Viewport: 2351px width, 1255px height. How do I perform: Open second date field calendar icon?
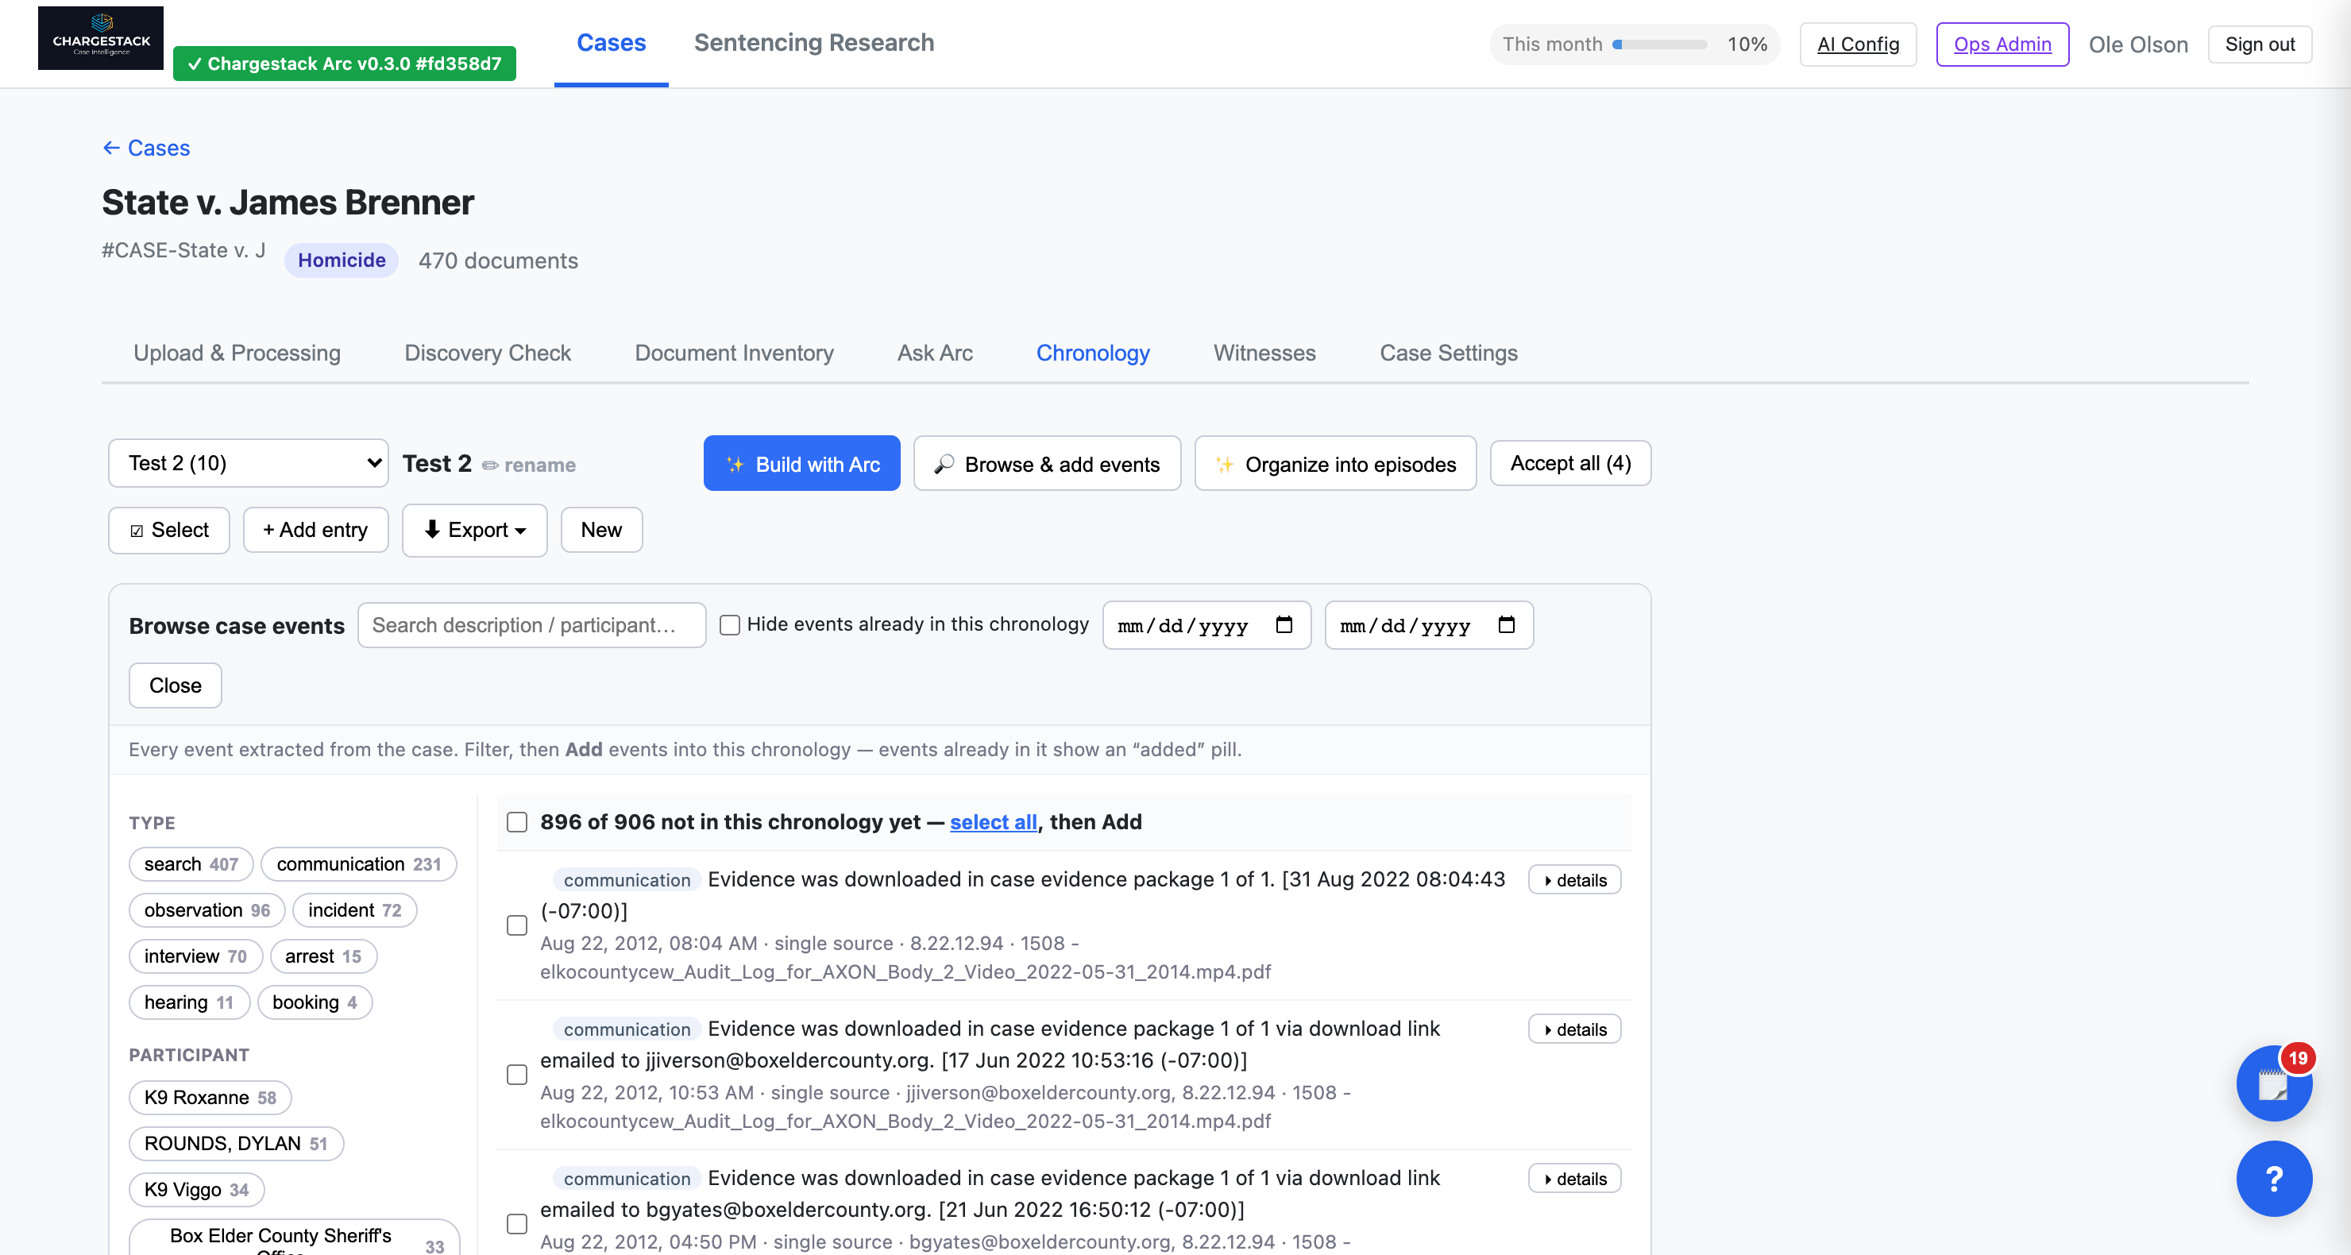pos(1507,625)
